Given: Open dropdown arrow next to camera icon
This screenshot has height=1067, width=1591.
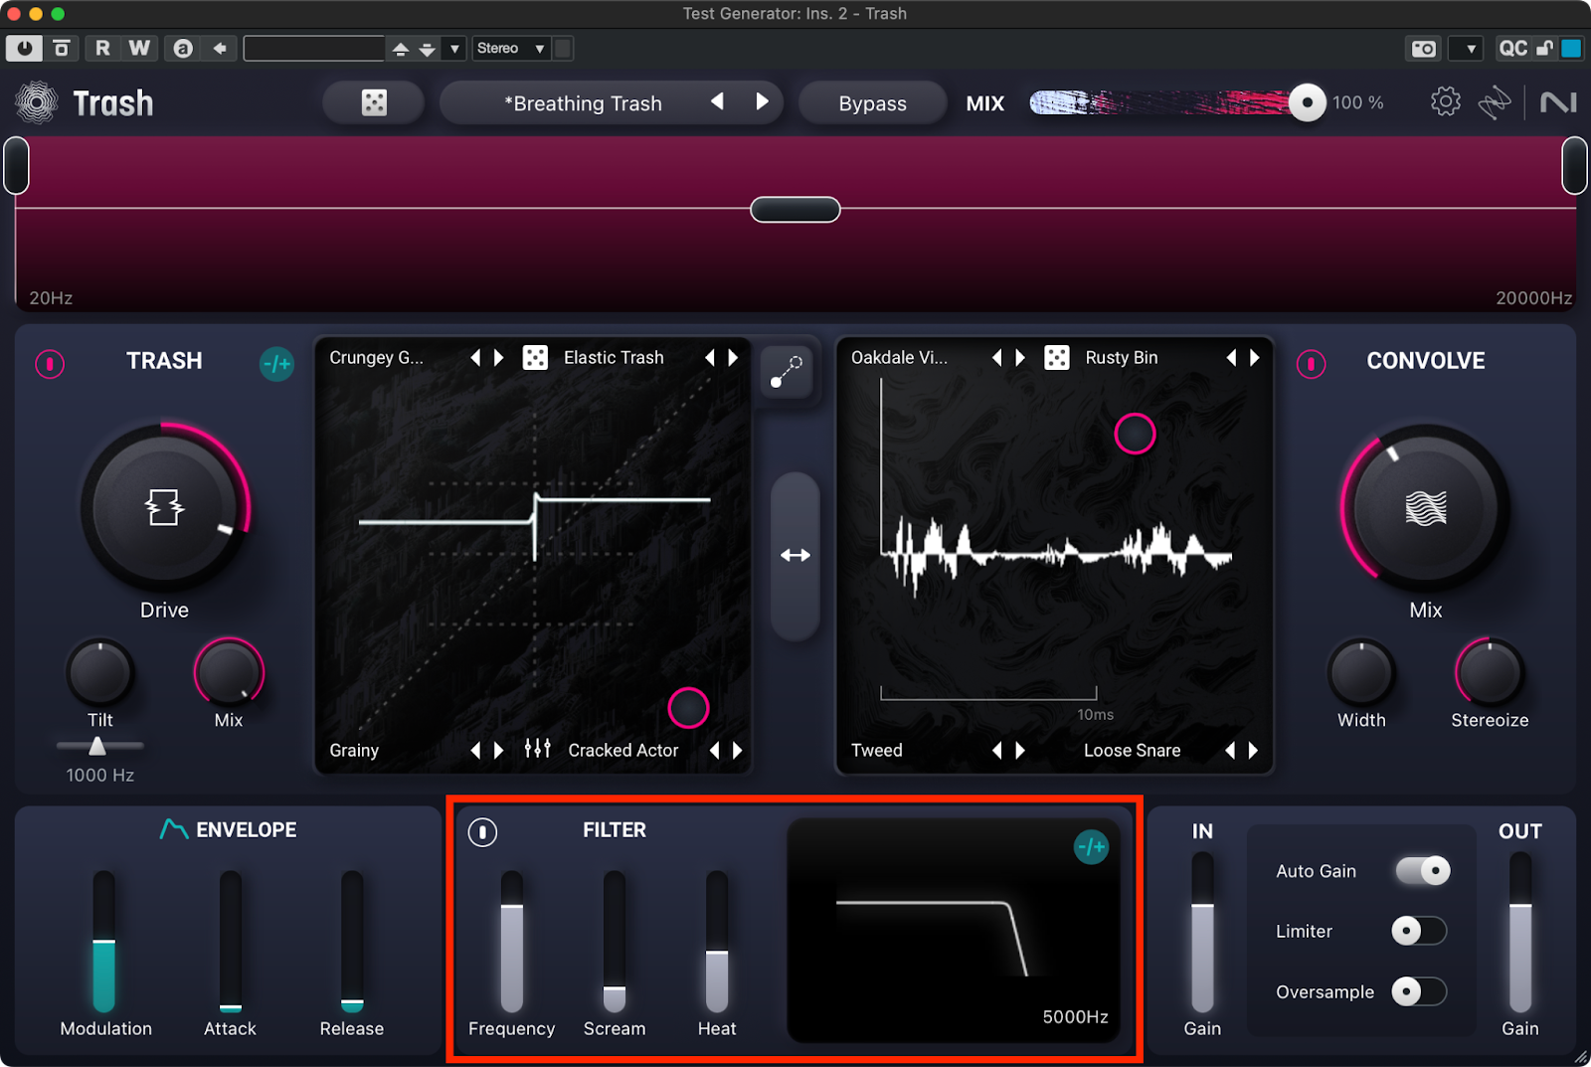Looking at the screenshot, I should 1467,48.
